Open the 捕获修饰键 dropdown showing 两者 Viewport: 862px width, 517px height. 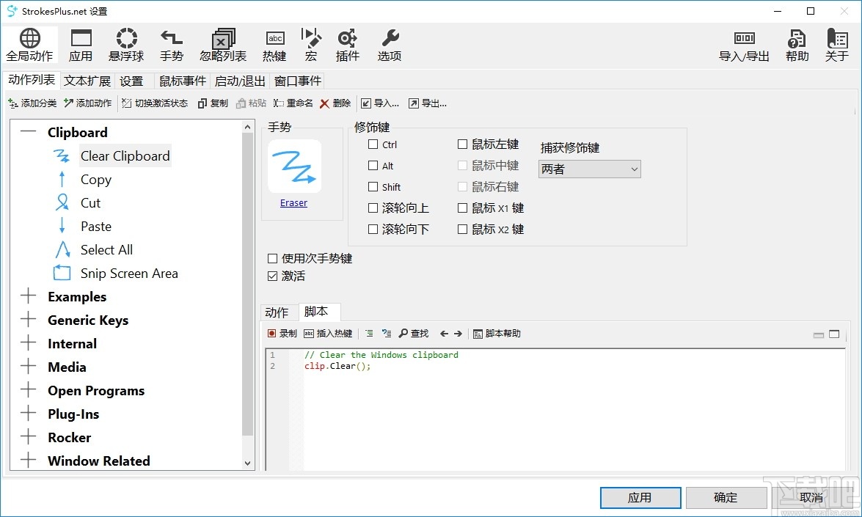pyautogui.click(x=589, y=169)
